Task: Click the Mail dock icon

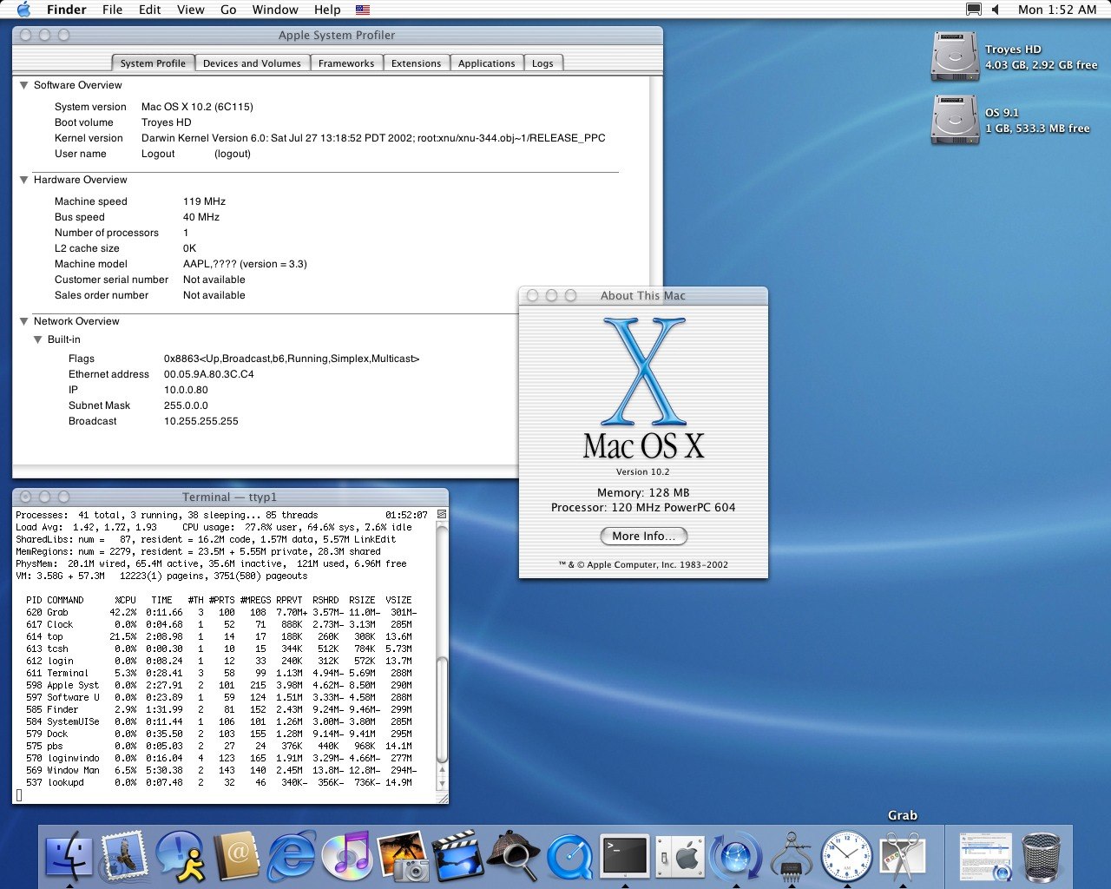Action: (x=125, y=855)
